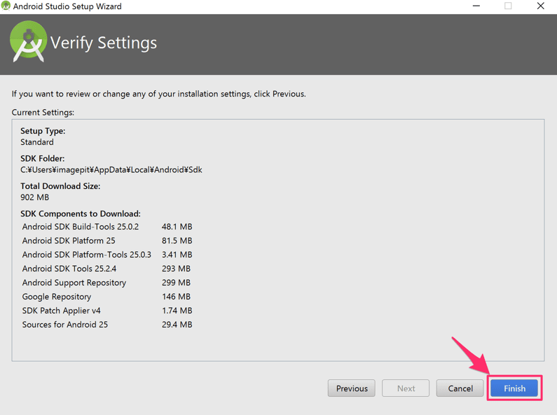Click the '3.41 MB' size value
This screenshot has height=415, width=557.
coord(177,255)
